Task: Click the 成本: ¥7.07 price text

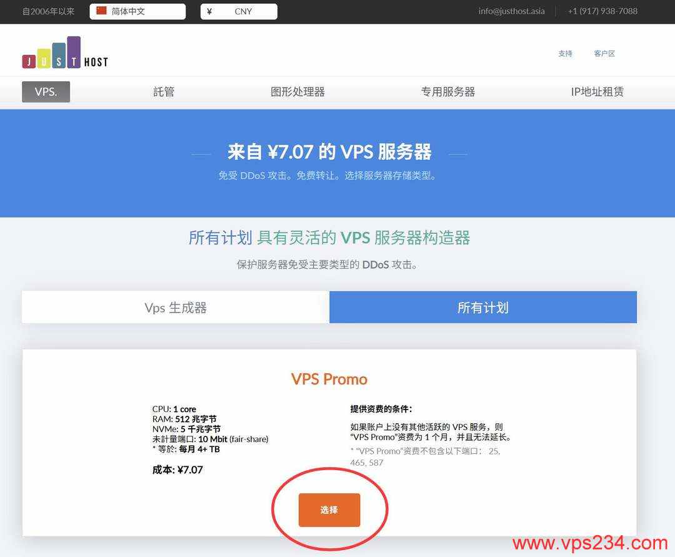Action: (177, 469)
